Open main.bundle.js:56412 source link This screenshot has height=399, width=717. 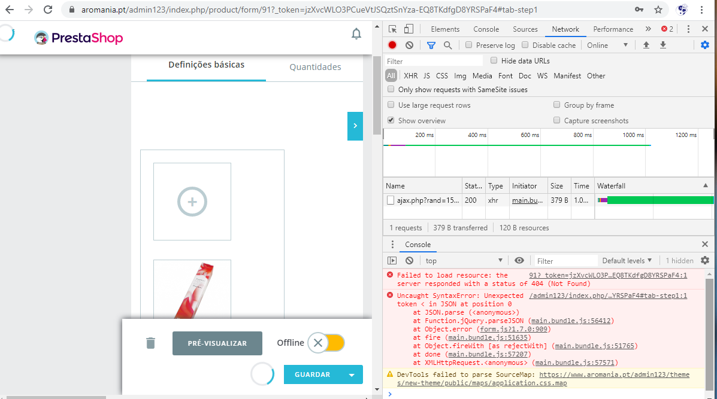571,321
